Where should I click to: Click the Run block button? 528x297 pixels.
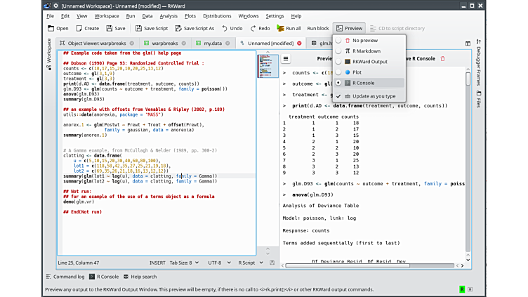317,28
